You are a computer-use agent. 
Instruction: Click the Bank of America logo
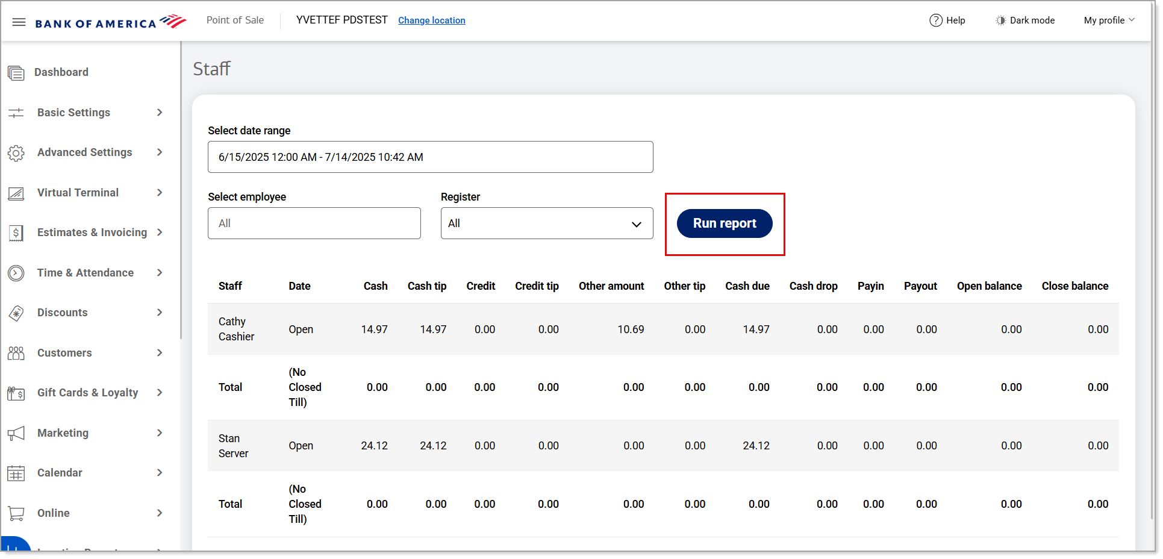tap(111, 22)
